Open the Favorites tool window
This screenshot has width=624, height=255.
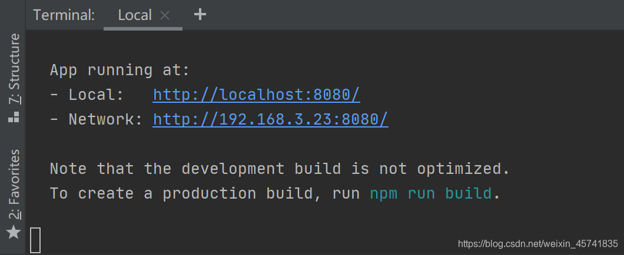pos(14,184)
